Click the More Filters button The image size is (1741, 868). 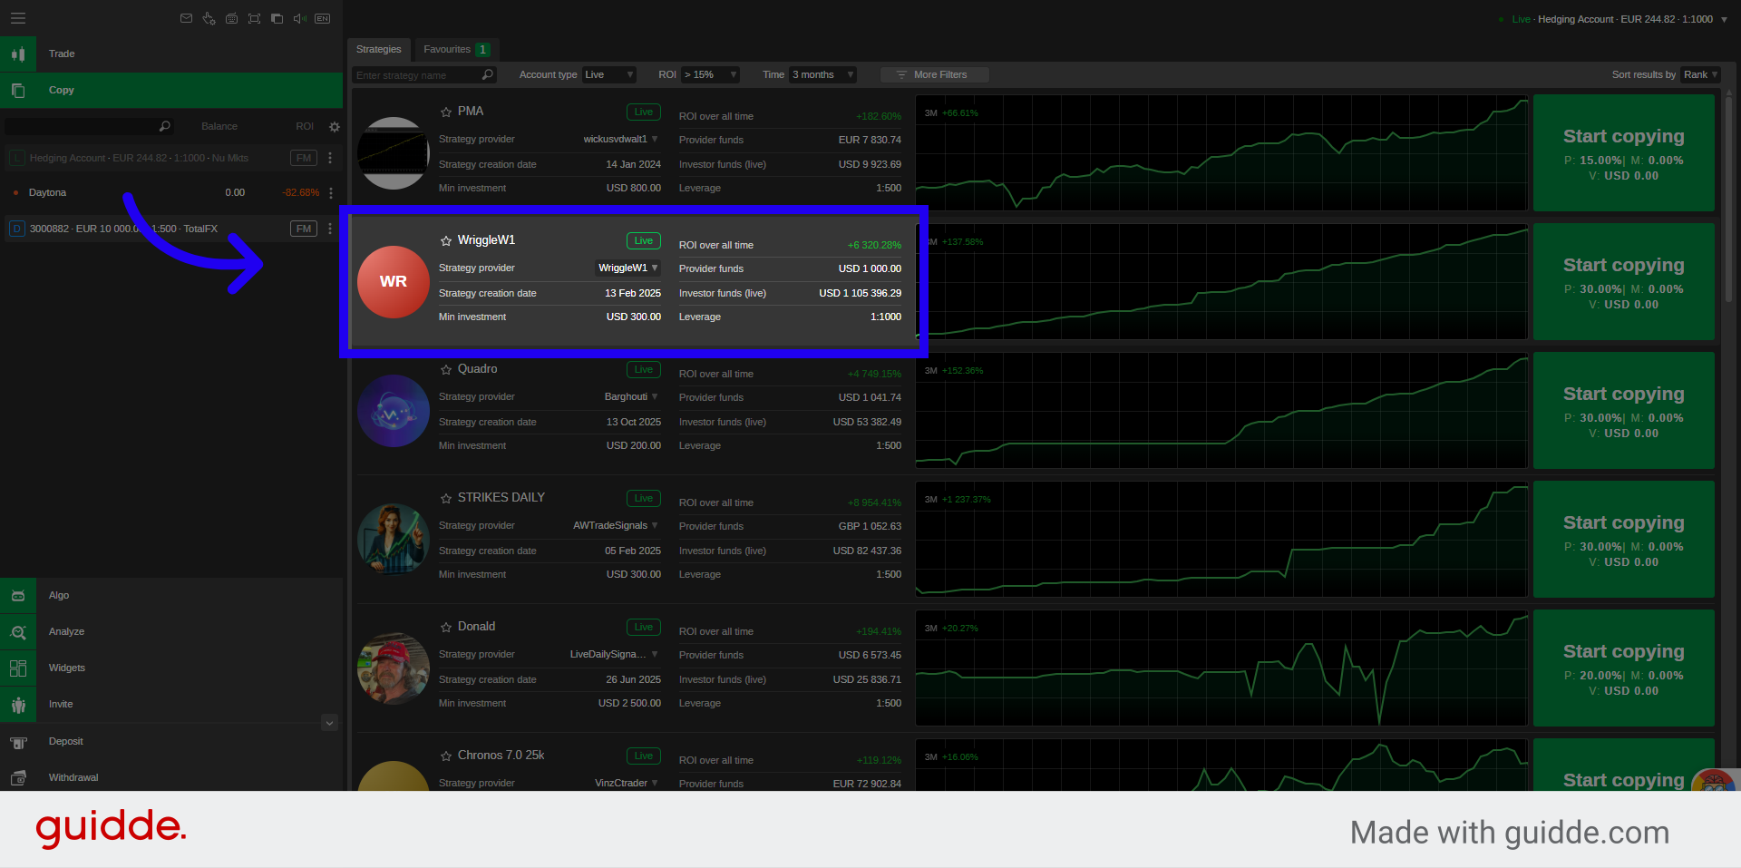(934, 75)
